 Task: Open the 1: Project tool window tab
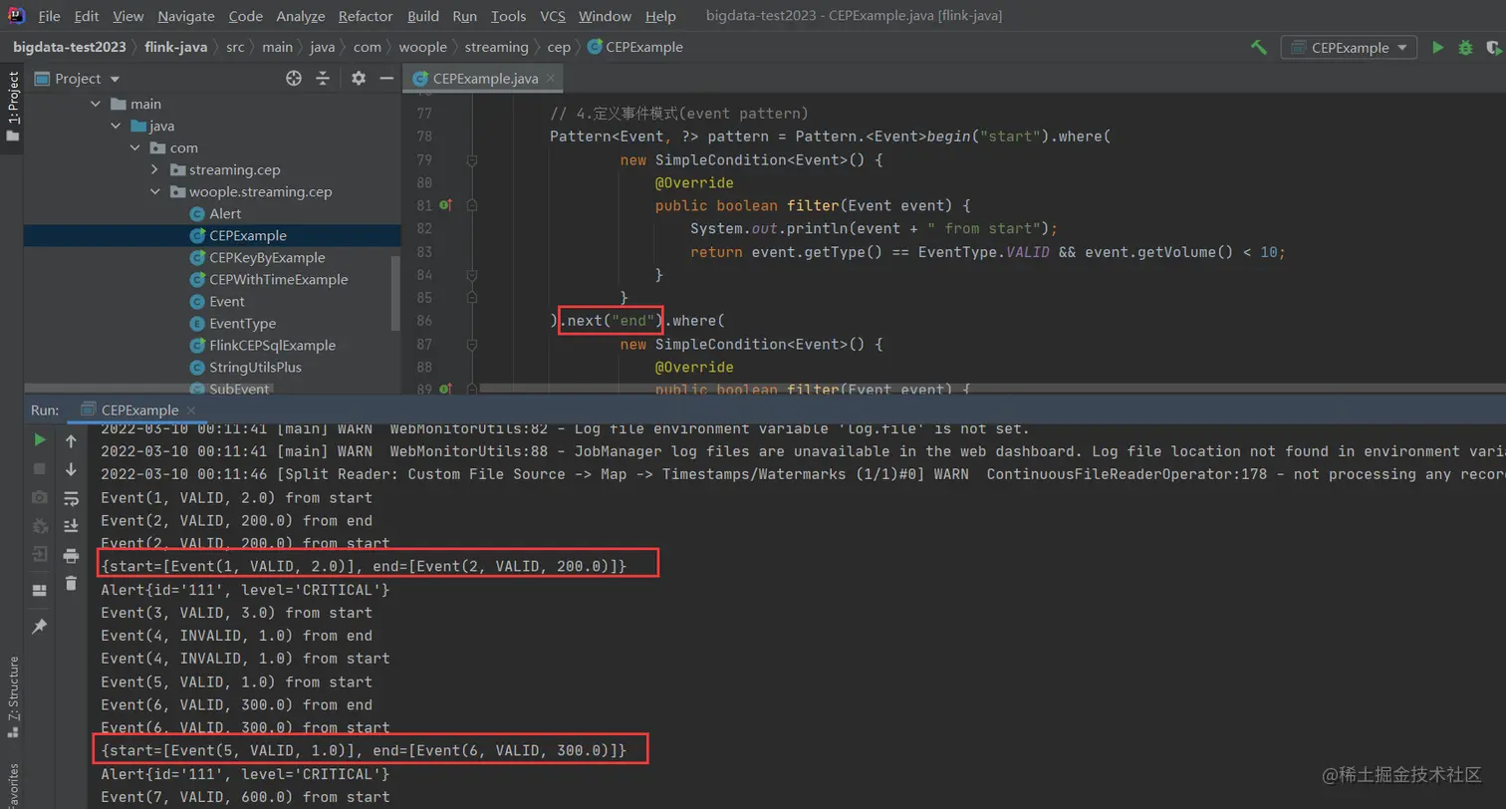tap(12, 106)
